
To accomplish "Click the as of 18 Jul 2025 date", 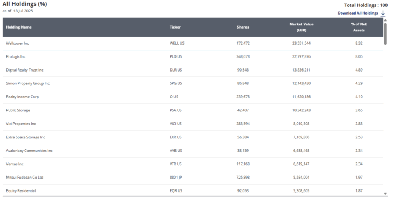I will (18, 11).
